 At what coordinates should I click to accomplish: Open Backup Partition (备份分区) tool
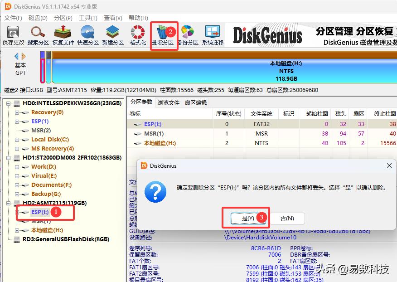[x=188, y=35]
